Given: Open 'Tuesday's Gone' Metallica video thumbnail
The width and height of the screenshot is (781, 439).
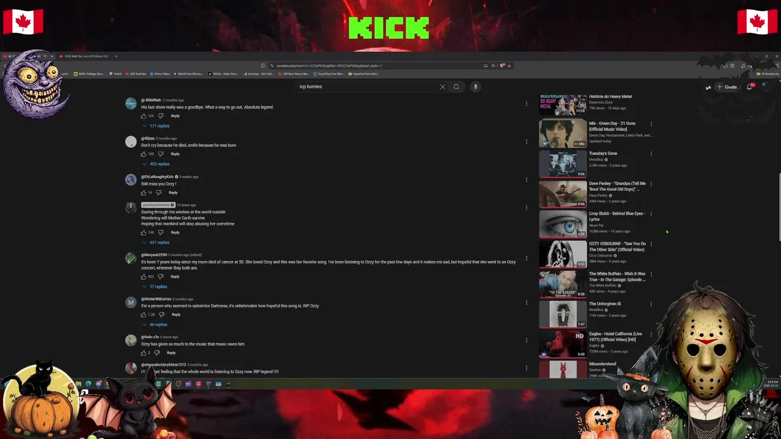Looking at the screenshot, I should [x=563, y=163].
